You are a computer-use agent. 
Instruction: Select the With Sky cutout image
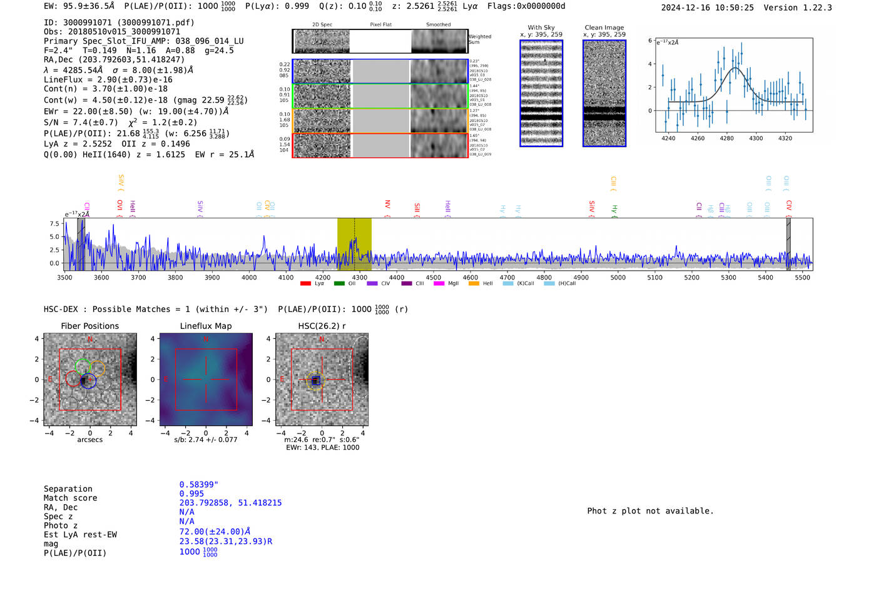[x=541, y=93]
